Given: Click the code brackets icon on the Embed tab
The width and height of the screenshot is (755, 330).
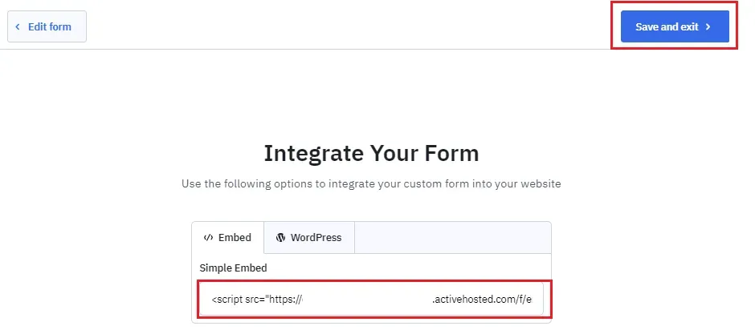Looking at the screenshot, I should tap(208, 237).
